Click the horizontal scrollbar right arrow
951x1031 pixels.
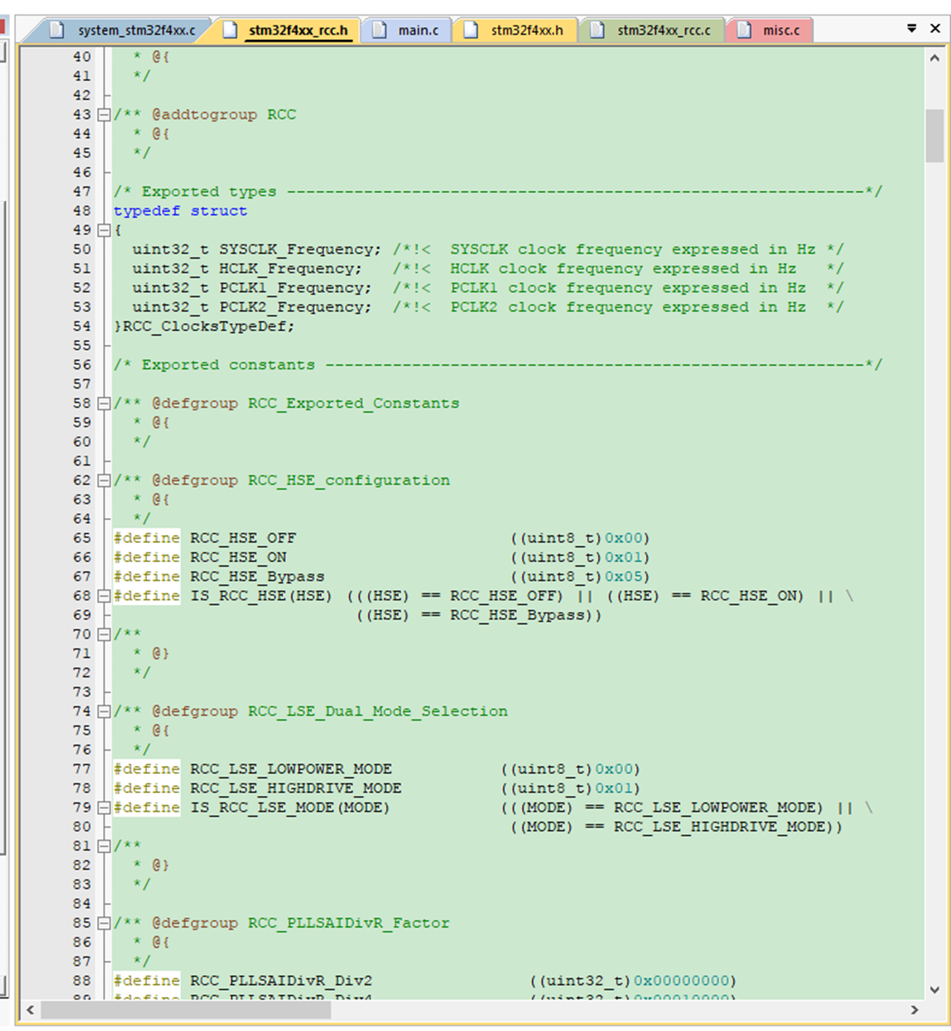pos(915,1009)
